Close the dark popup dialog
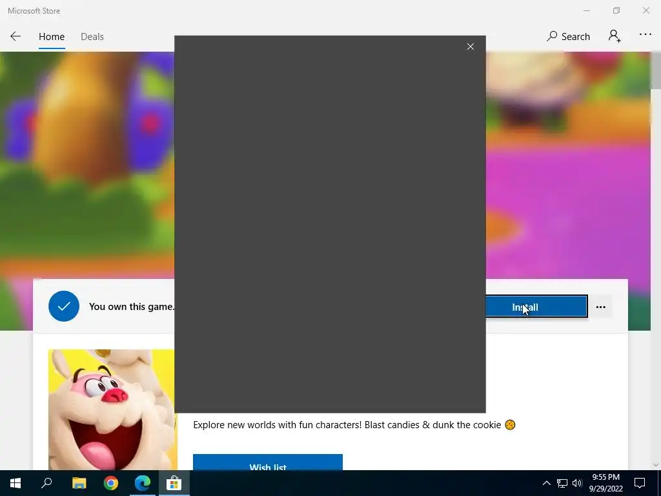Screen dimensions: 661x496 (471, 46)
